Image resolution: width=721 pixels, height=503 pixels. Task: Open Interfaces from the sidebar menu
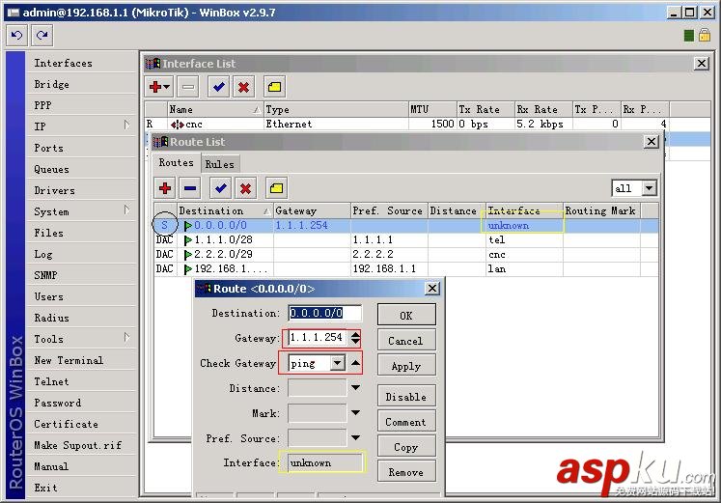pyautogui.click(x=81, y=63)
